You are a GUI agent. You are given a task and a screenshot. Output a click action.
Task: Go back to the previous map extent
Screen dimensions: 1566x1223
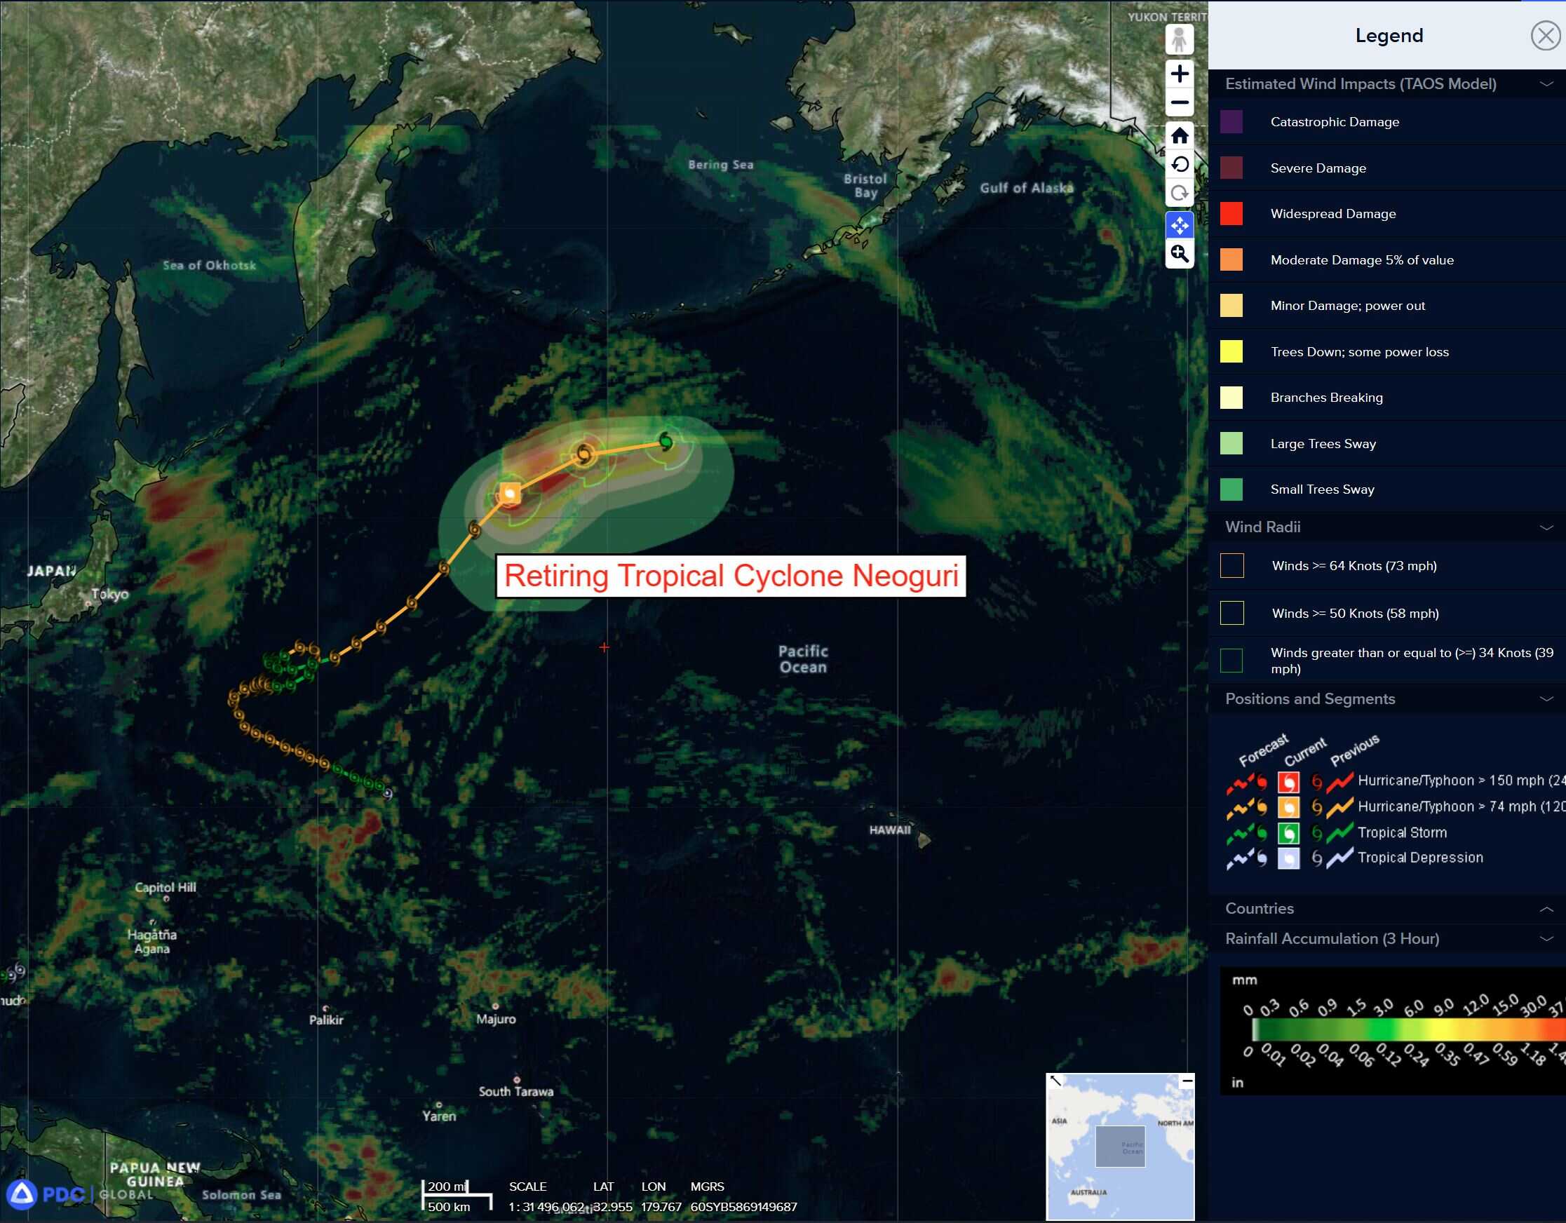click(x=1179, y=165)
